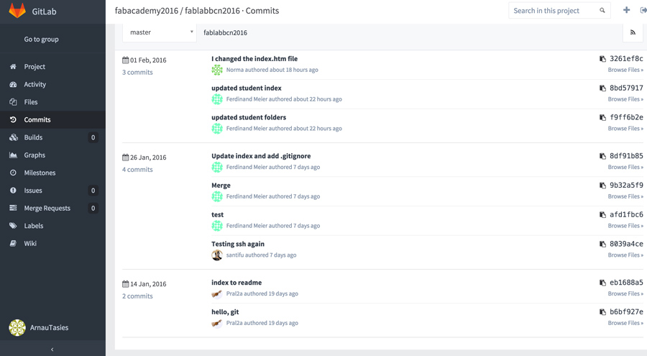Open the 'hello, git' commit
Viewport: 647px width, 356px height.
[x=225, y=312]
